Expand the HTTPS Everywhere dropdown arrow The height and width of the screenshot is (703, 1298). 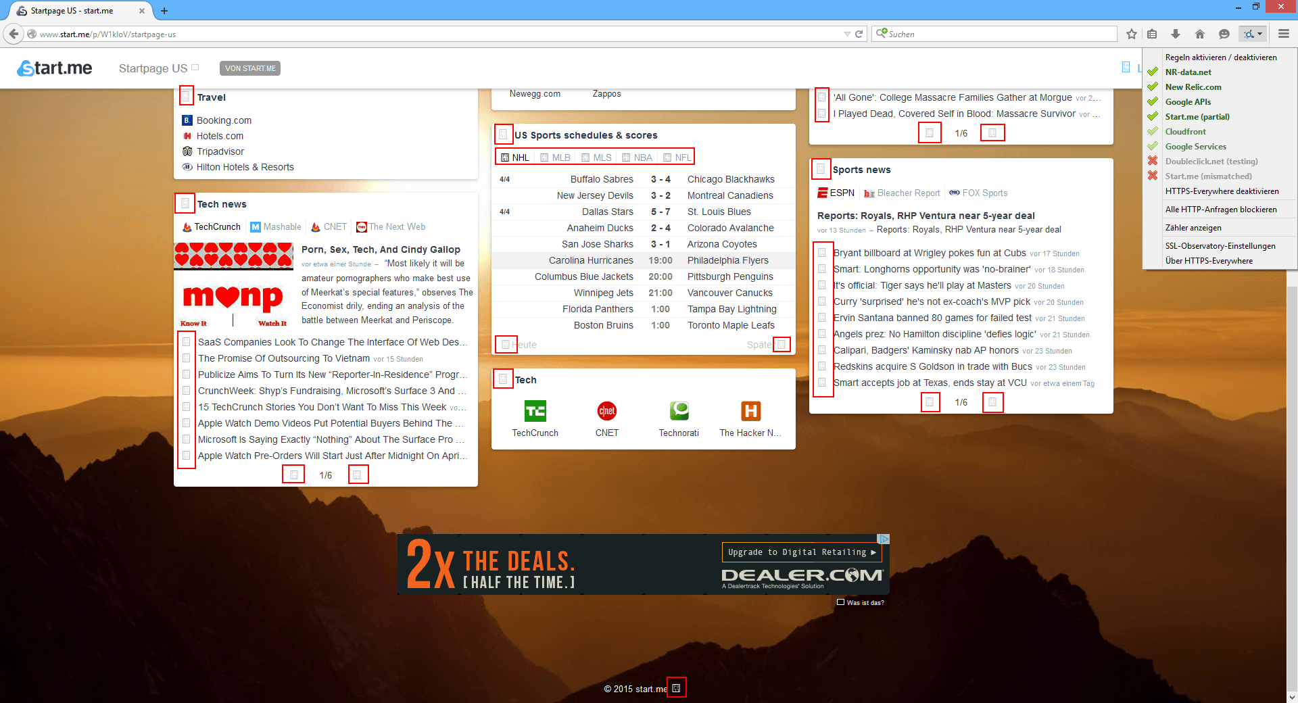point(1259,34)
